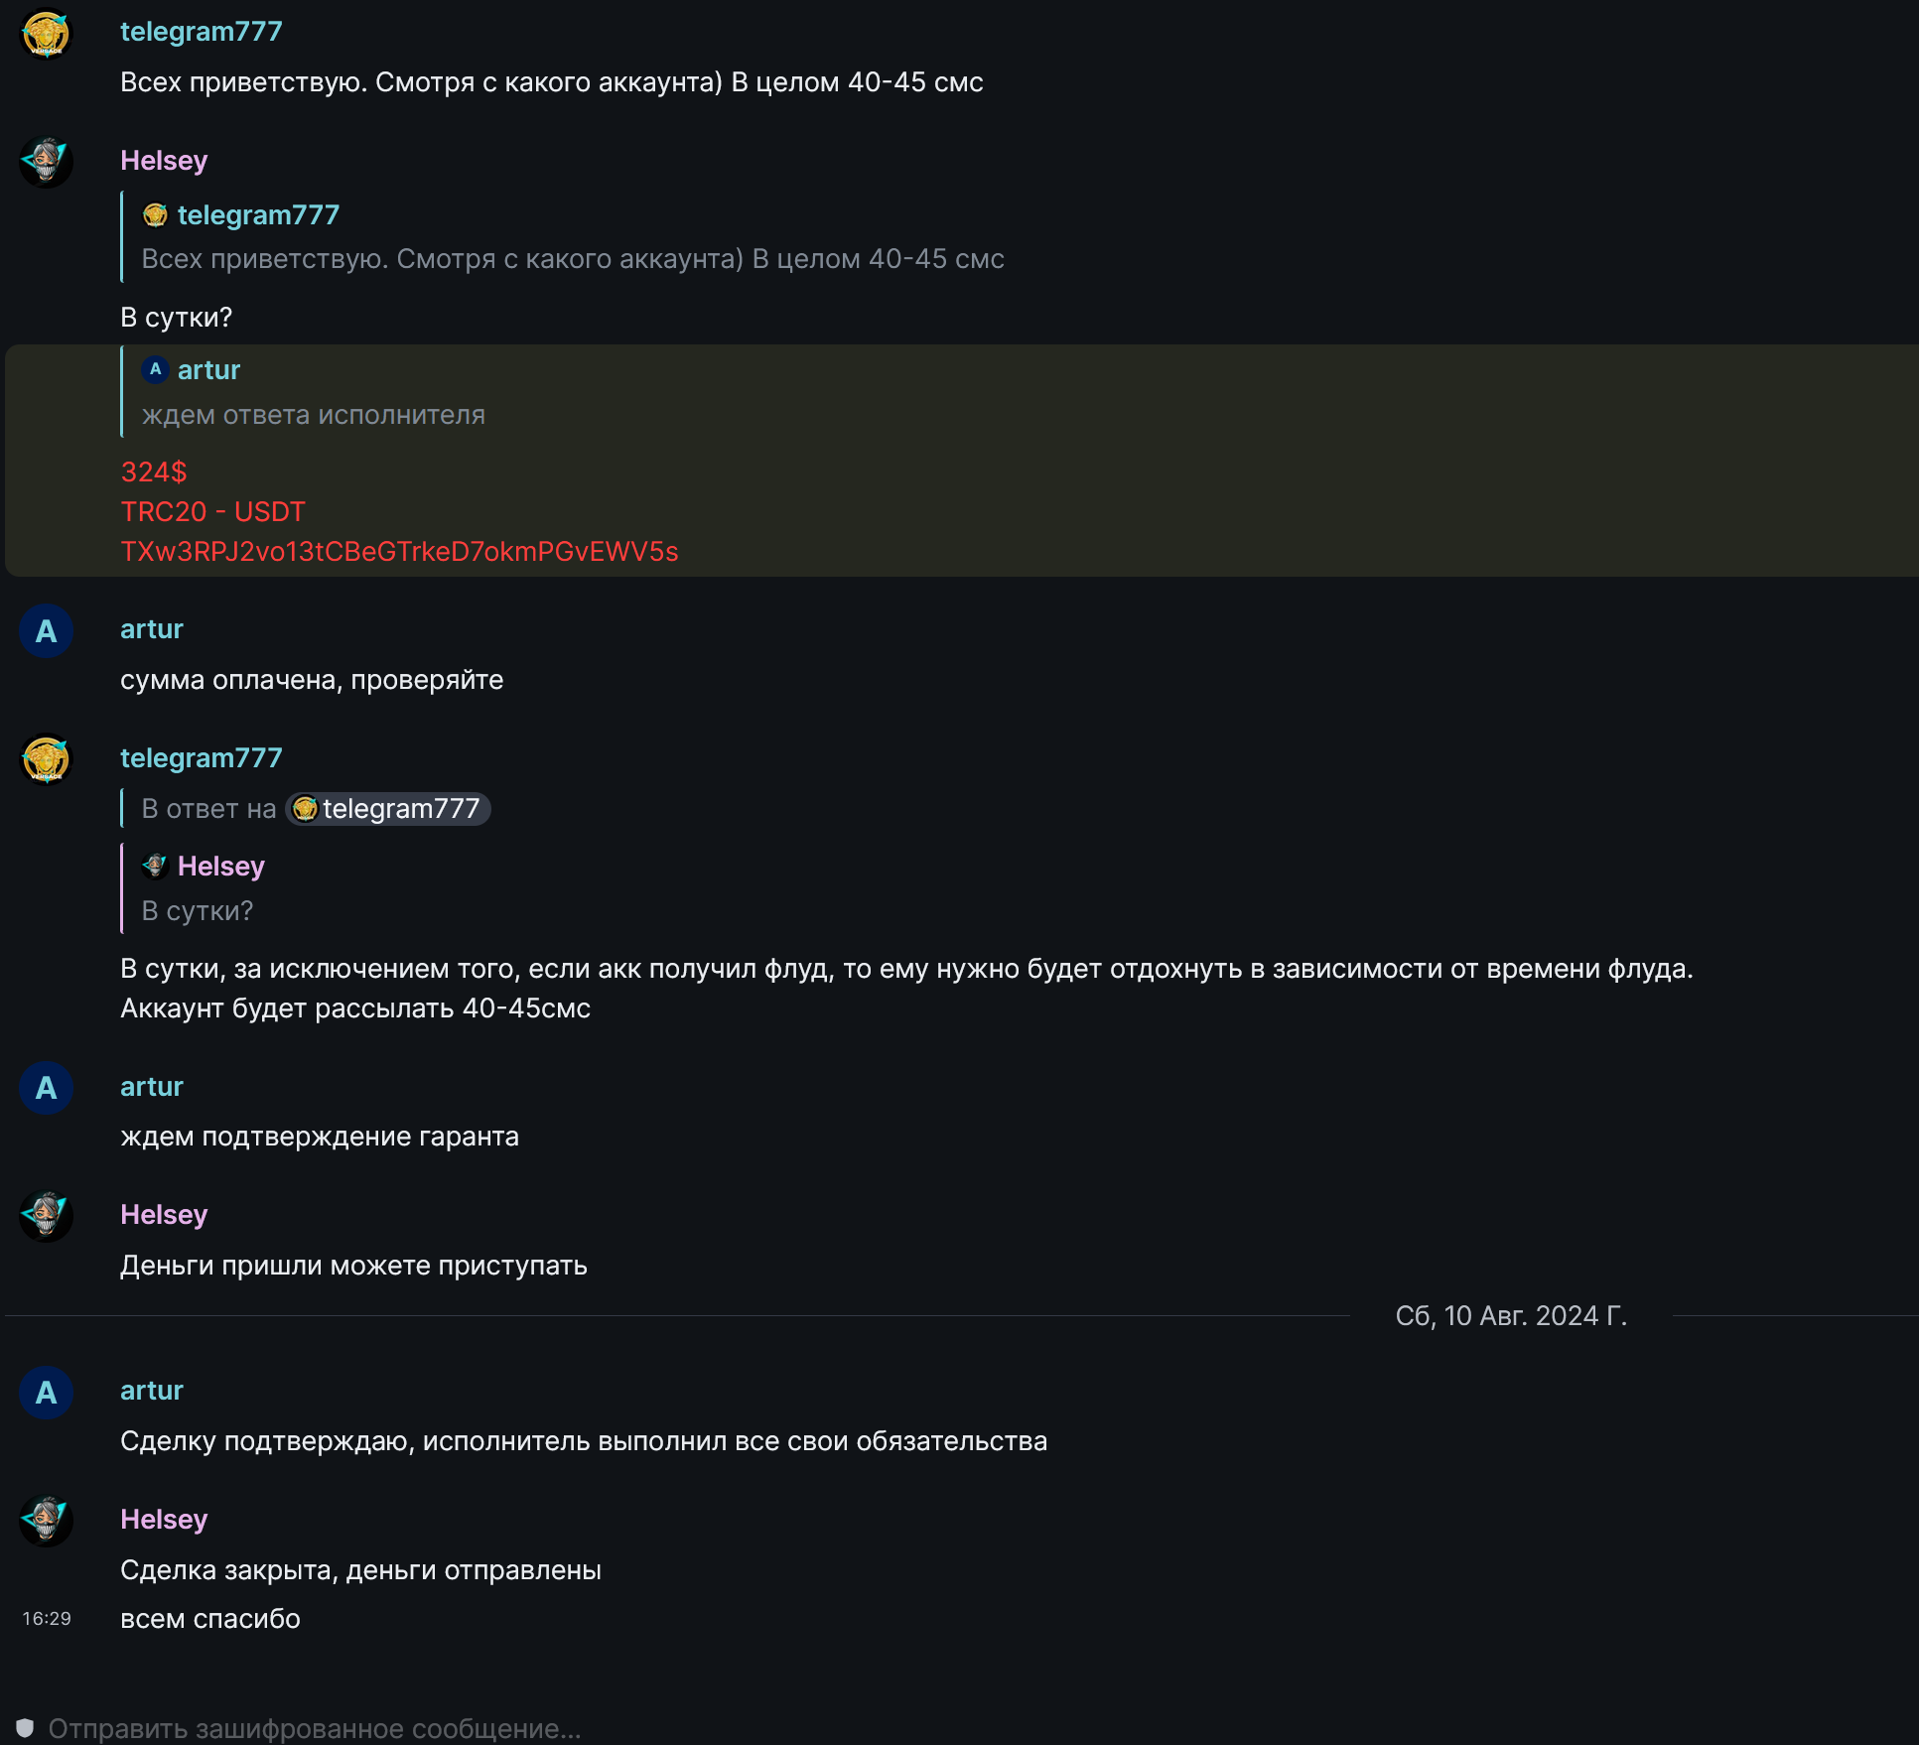The image size is (1919, 1745).
Task: Jump to quoted telegram777 message in Helsey's reply
Action: click(x=572, y=259)
